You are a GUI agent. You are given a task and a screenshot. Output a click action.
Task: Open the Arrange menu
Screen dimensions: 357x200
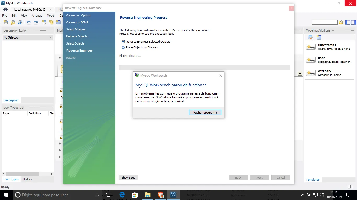pyautogui.click(x=37, y=16)
